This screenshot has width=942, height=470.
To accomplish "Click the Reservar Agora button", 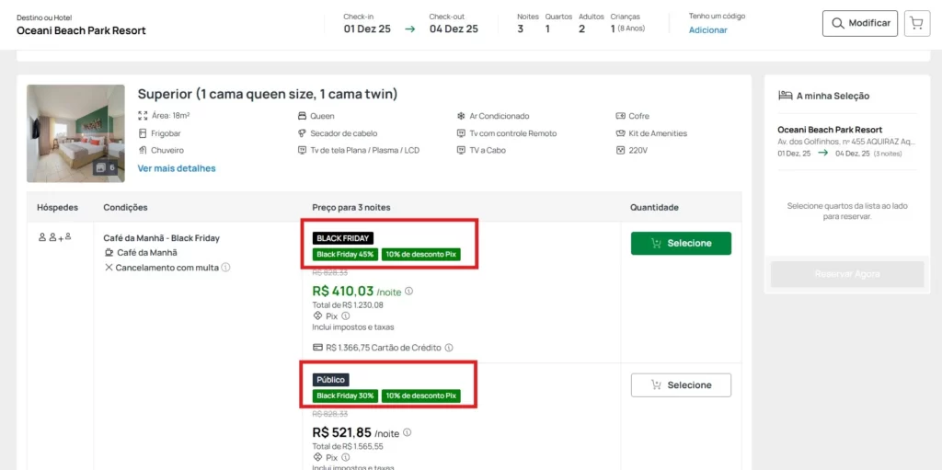I will pyautogui.click(x=846, y=274).
